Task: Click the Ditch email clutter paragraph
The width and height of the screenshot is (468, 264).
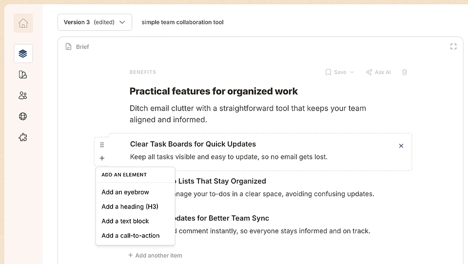Action: tap(248, 114)
